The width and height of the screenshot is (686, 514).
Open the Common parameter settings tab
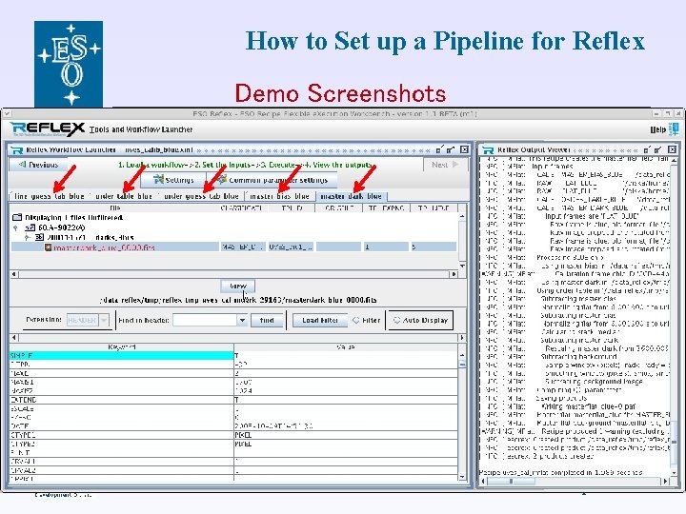point(272,180)
